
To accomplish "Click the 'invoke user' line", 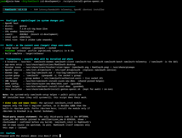I will pyautogui.click(x=53, y=78).
